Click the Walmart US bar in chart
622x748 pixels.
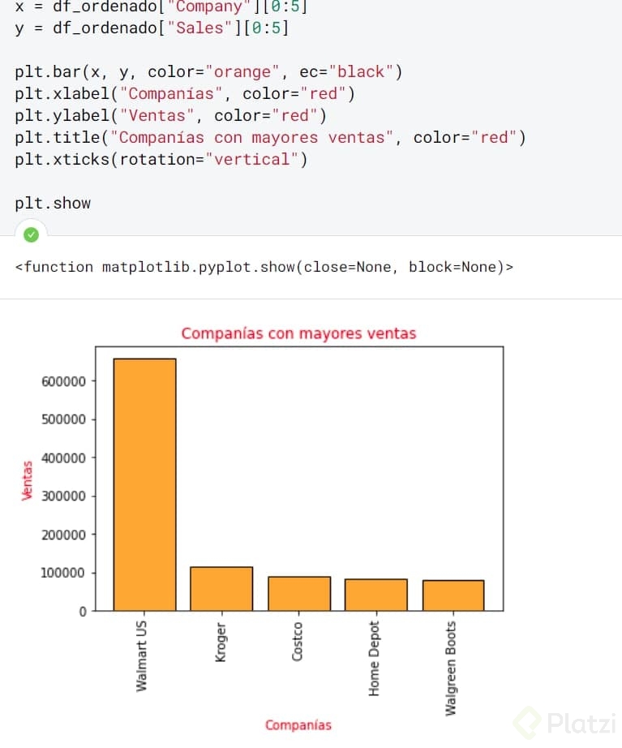[144, 484]
